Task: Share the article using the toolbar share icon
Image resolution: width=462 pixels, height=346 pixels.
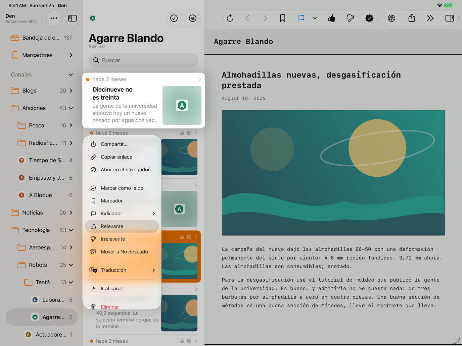Action: pyautogui.click(x=412, y=18)
